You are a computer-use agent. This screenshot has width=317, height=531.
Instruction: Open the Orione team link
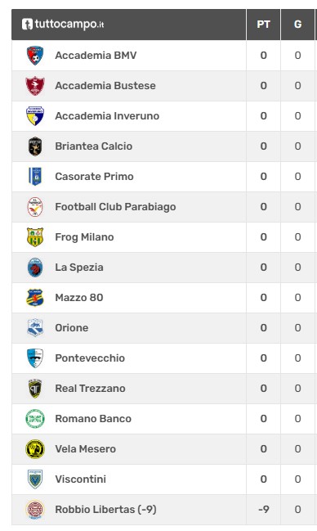tap(72, 328)
